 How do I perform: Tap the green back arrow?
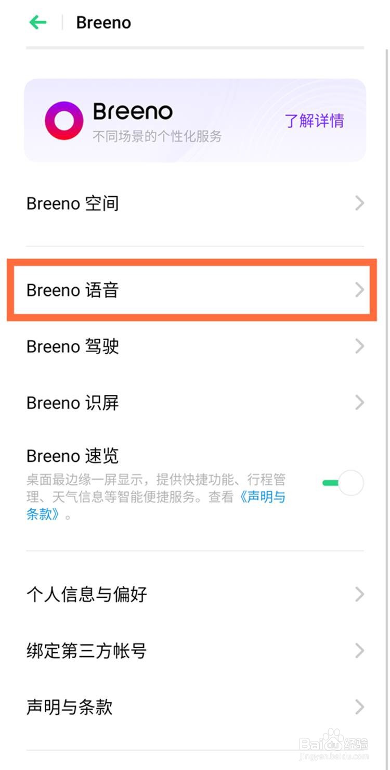[38, 22]
